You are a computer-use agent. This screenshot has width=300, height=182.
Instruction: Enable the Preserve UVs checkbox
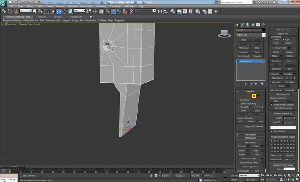coord(273,48)
